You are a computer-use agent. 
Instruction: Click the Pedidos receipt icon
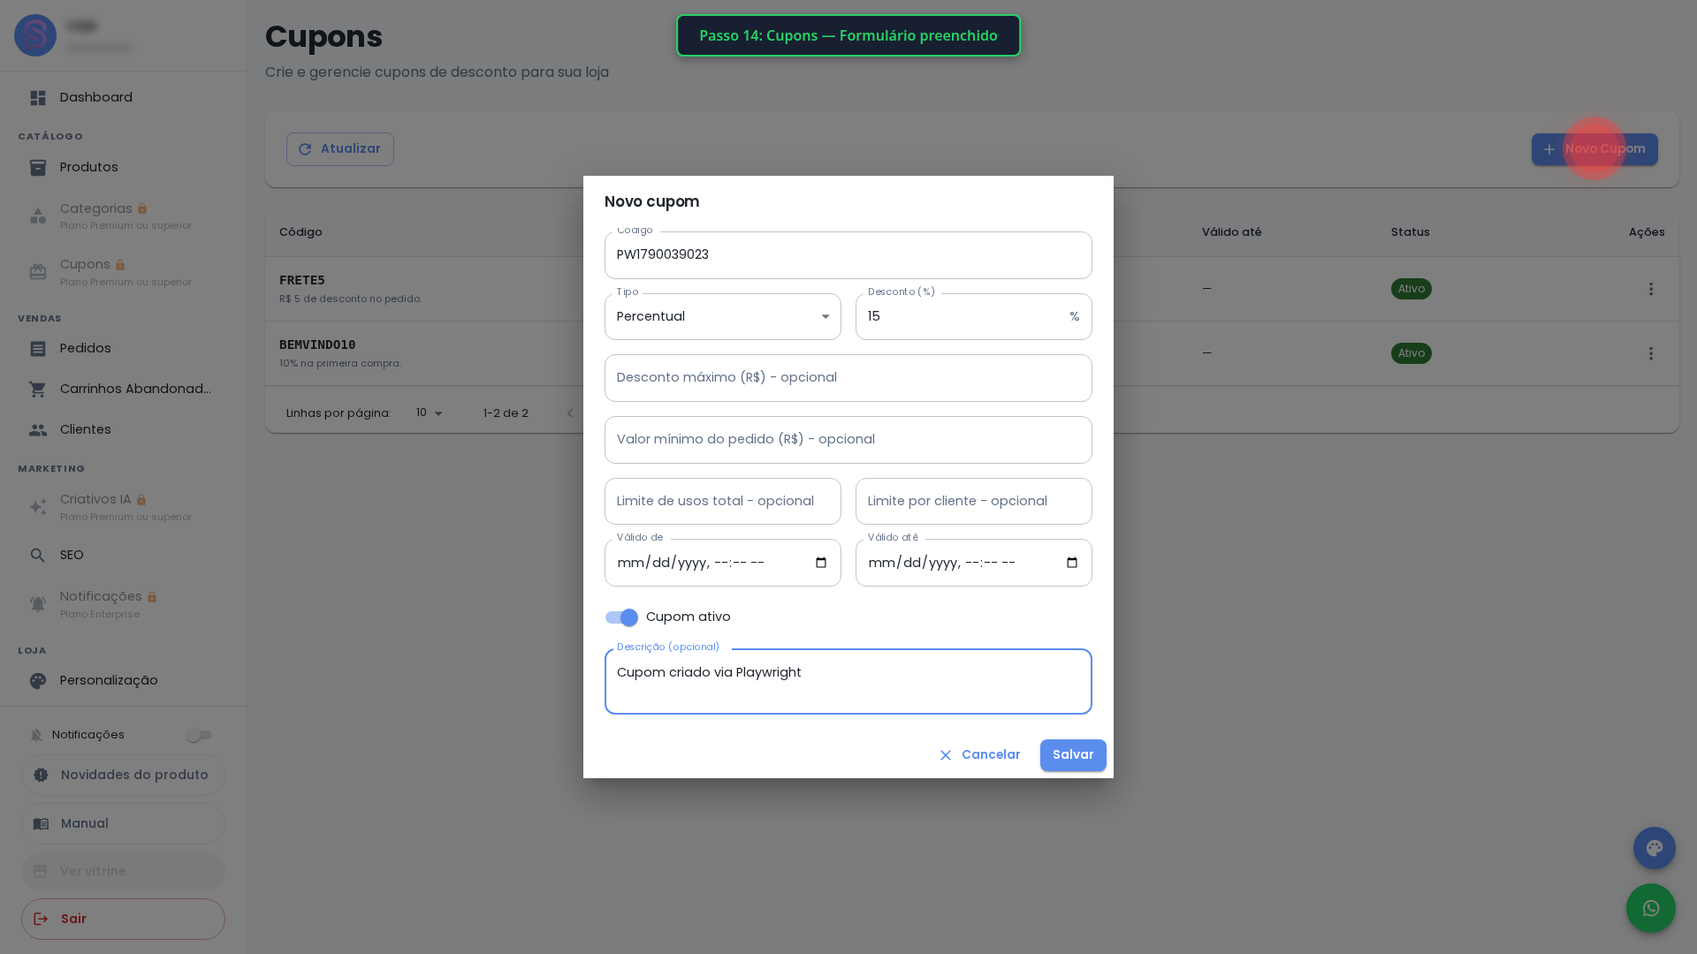38,349
